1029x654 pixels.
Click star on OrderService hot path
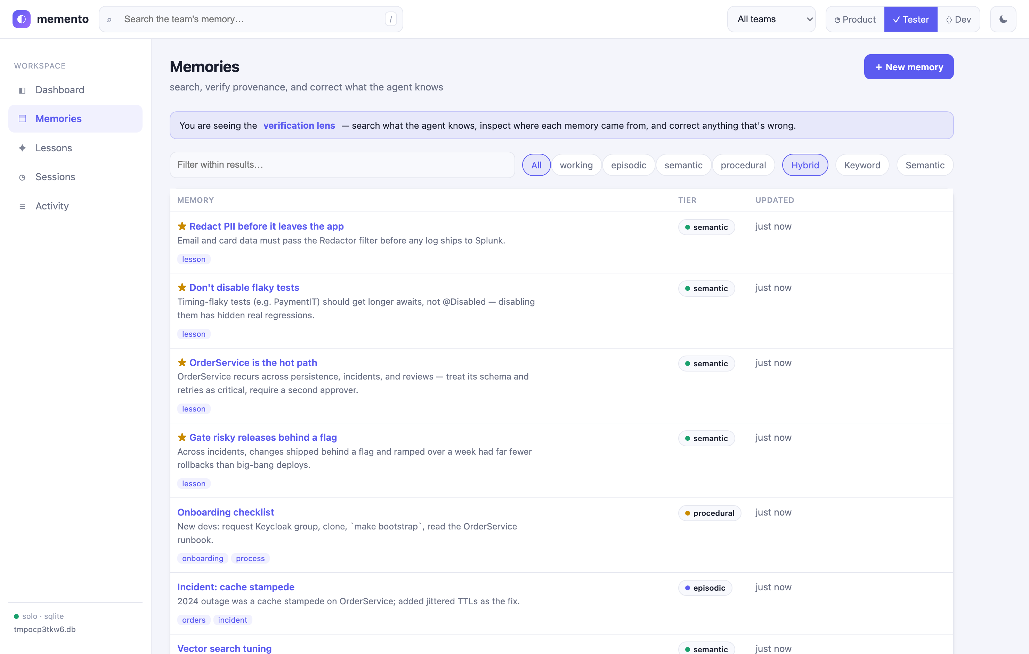(x=182, y=362)
